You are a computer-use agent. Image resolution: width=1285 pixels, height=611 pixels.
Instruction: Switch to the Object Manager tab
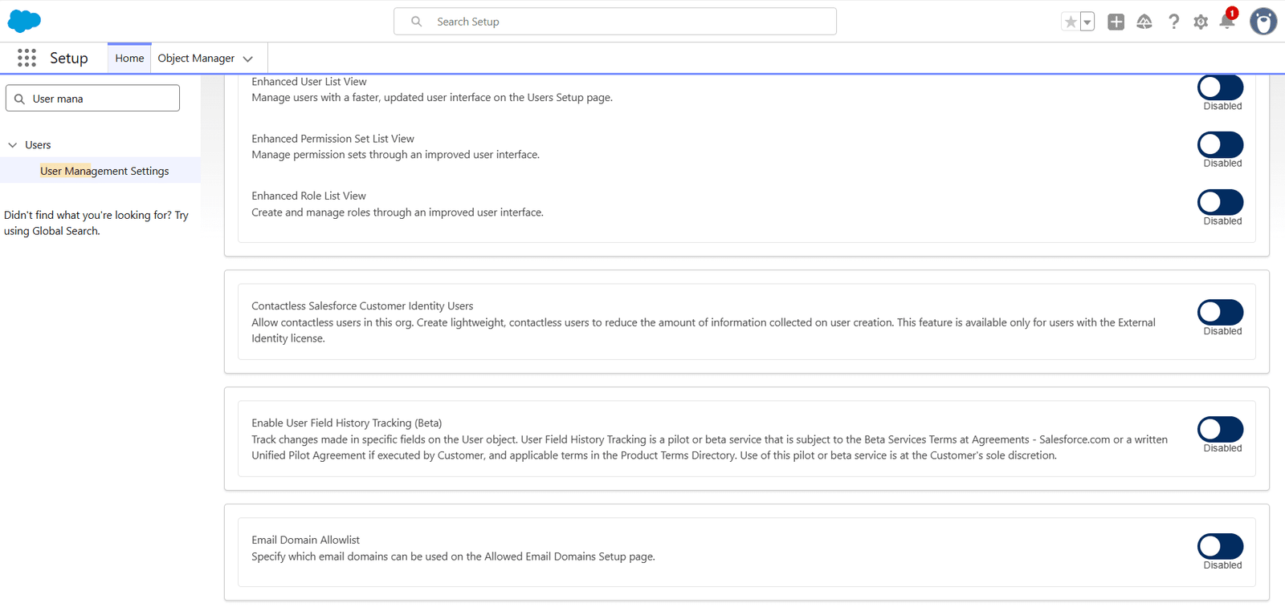(196, 58)
